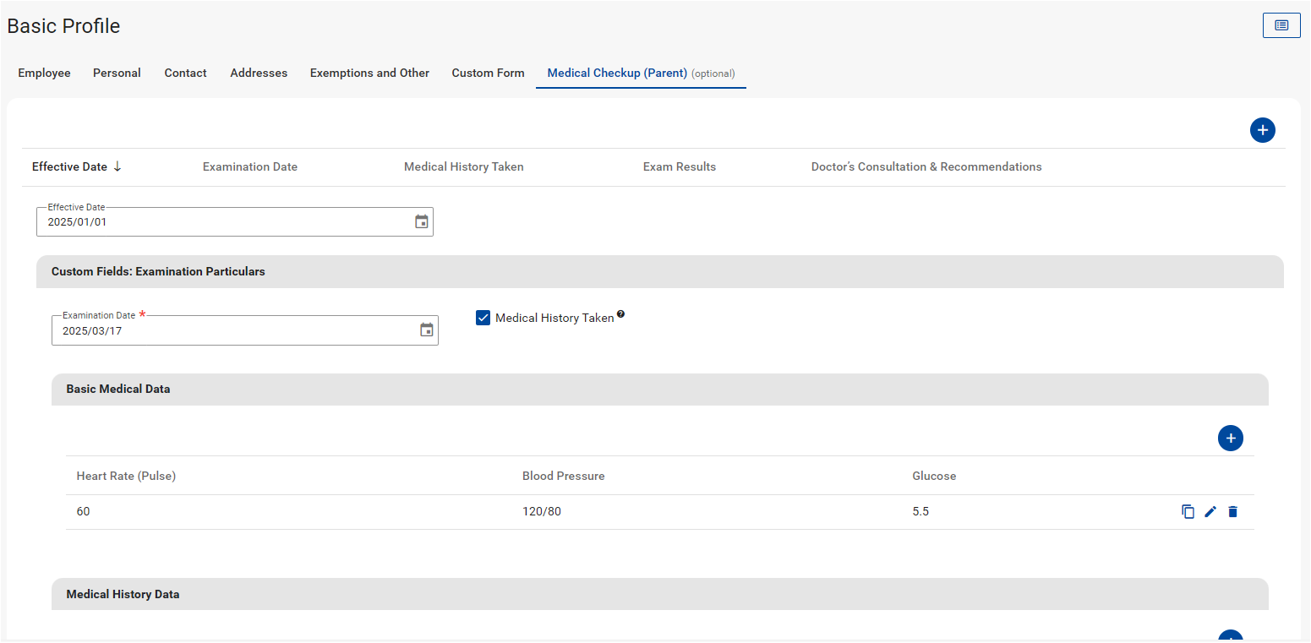This screenshot has width=1311, height=643.
Task: Click the list view icon top right
Action: pos(1281,25)
